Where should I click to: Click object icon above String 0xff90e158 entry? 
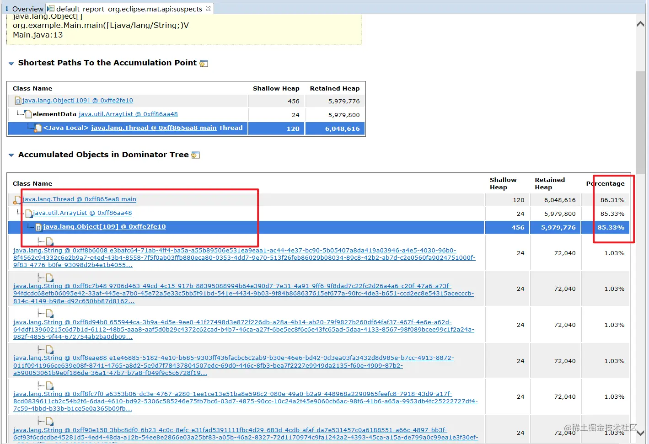tap(49, 421)
